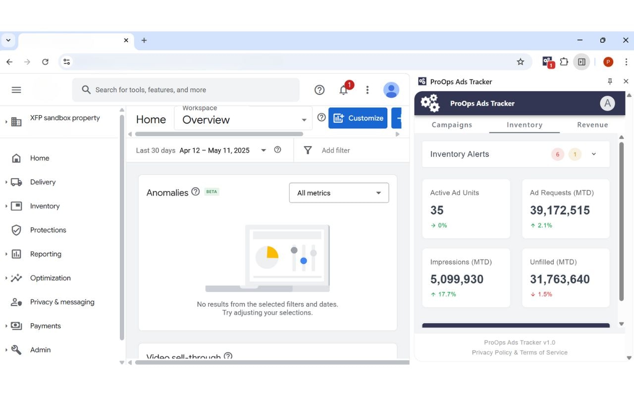Viewport: 634px width, 396px height.
Task: Switch to the Campaigns tab
Action: 452,125
